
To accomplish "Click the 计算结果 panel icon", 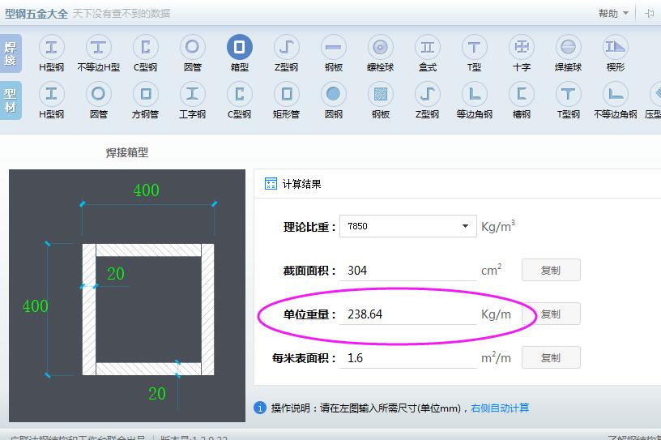I will 271,183.
